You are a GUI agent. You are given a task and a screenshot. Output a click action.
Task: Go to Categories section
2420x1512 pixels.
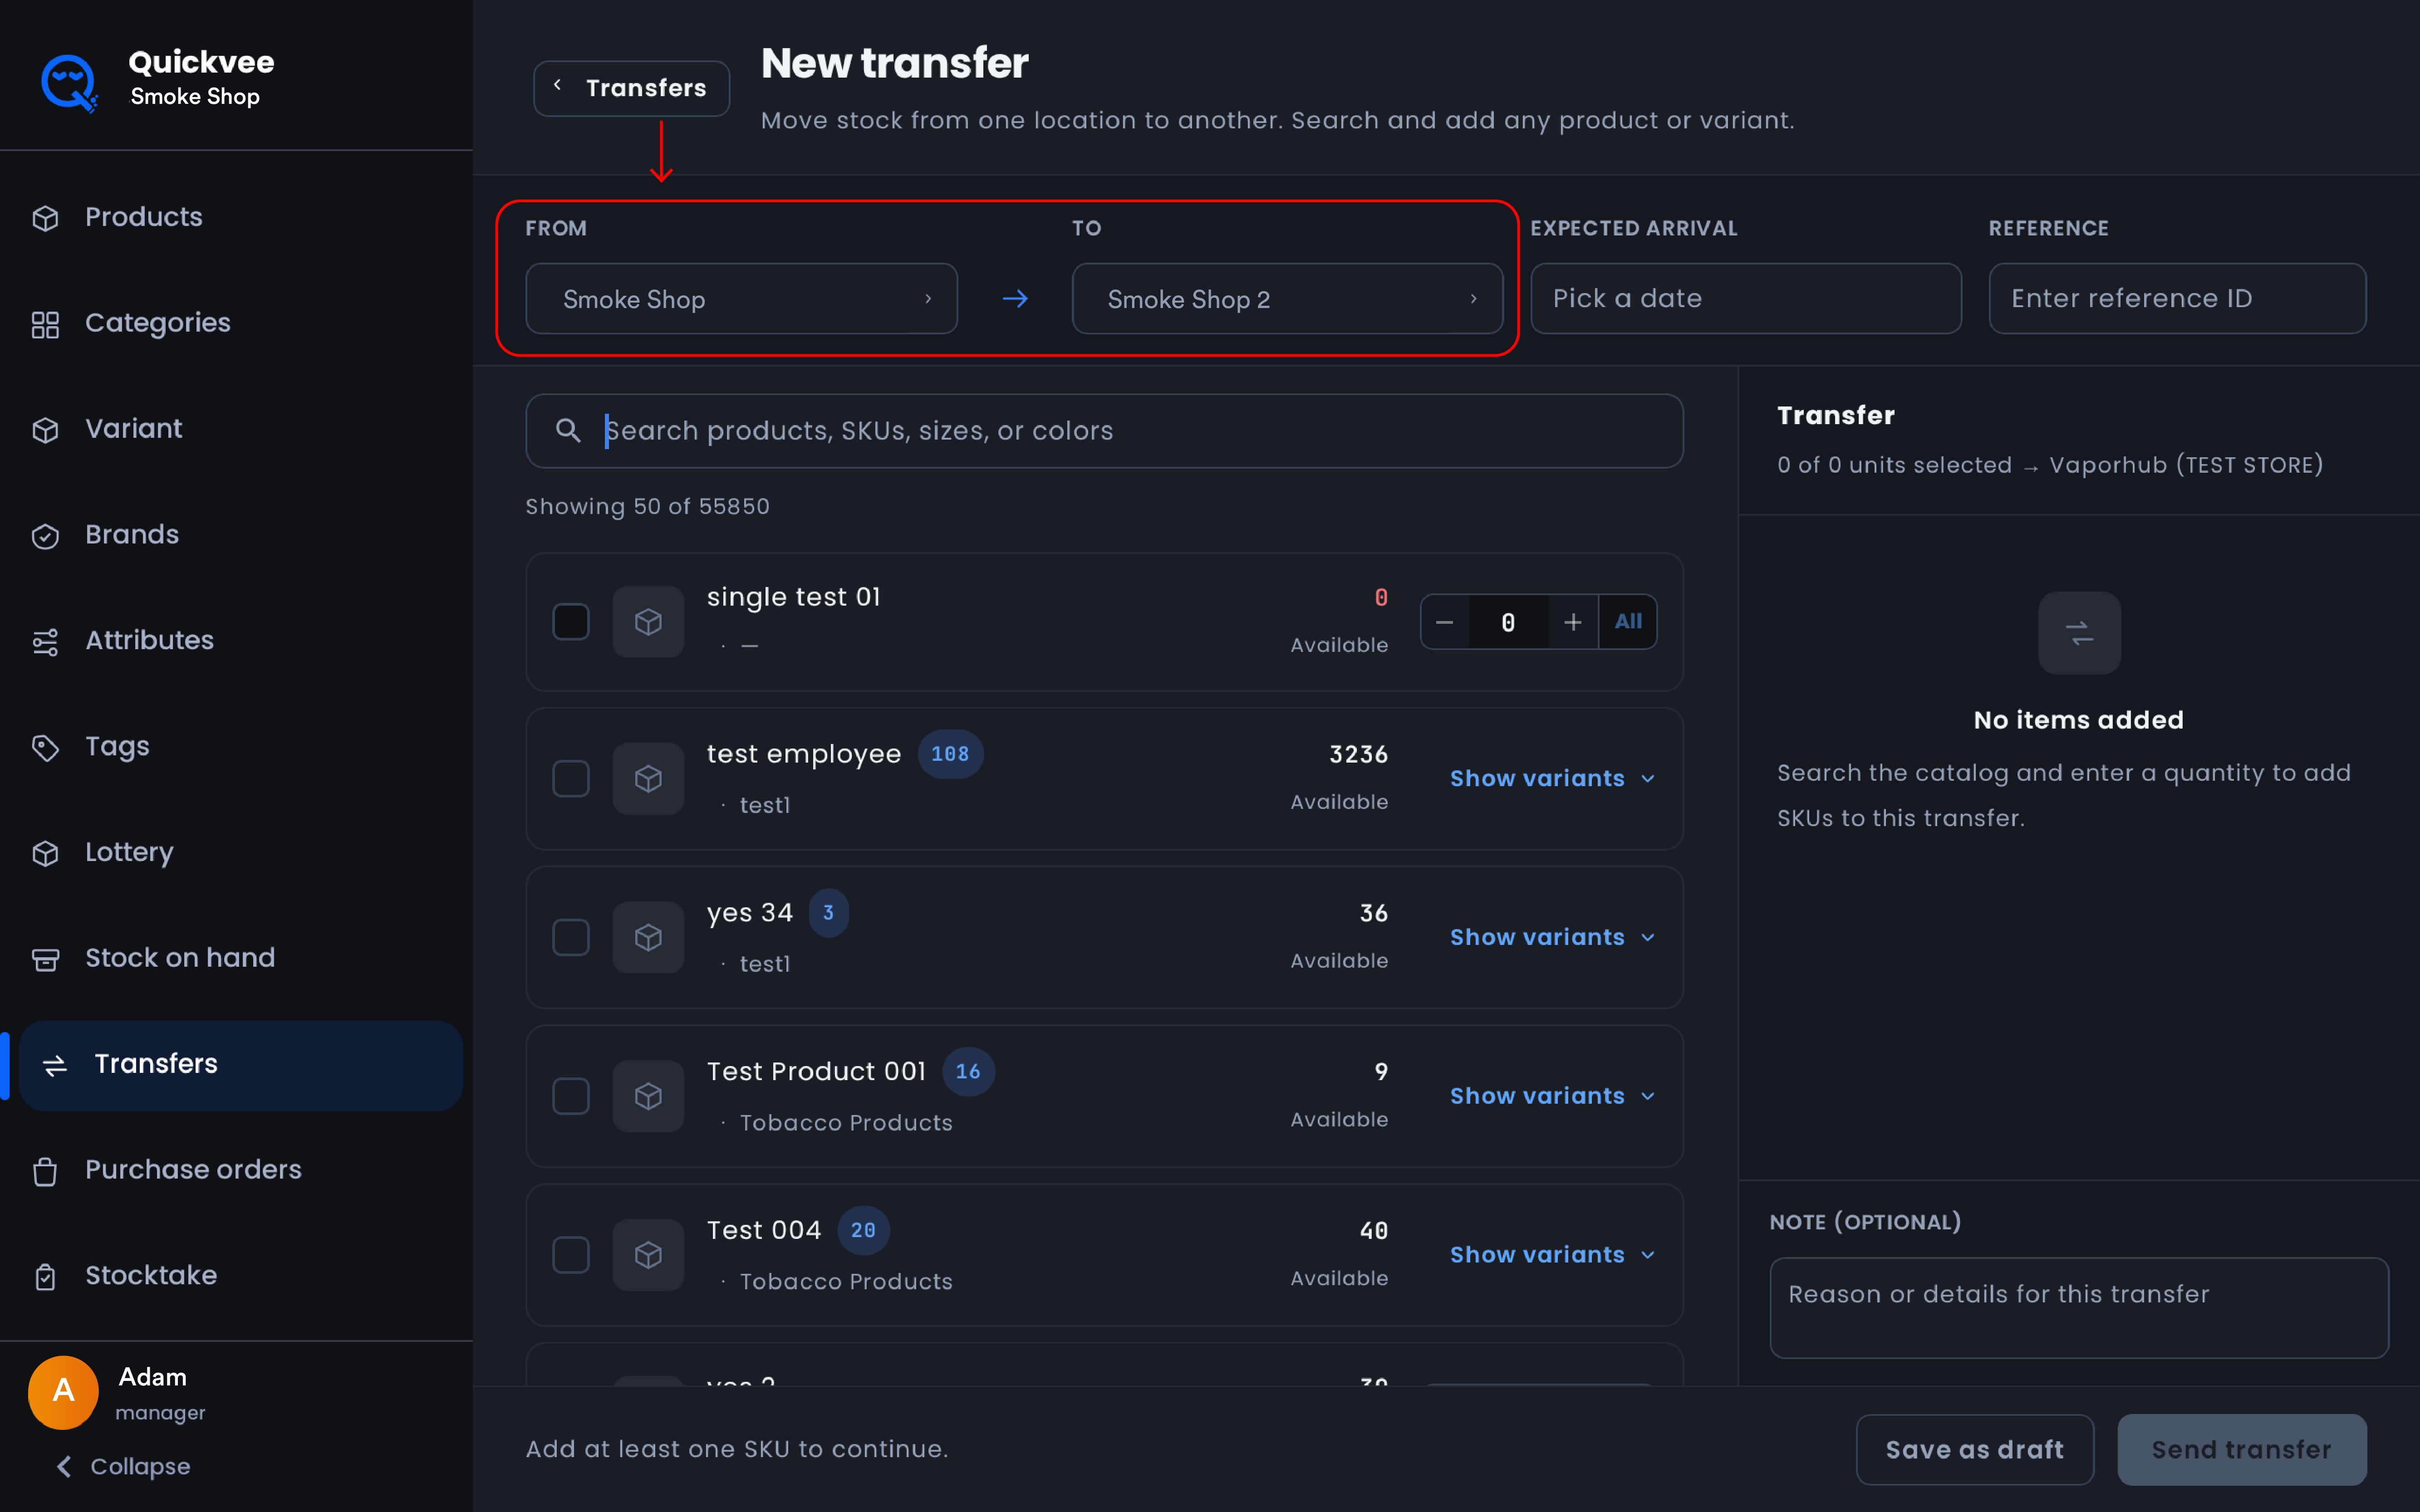[x=157, y=323]
